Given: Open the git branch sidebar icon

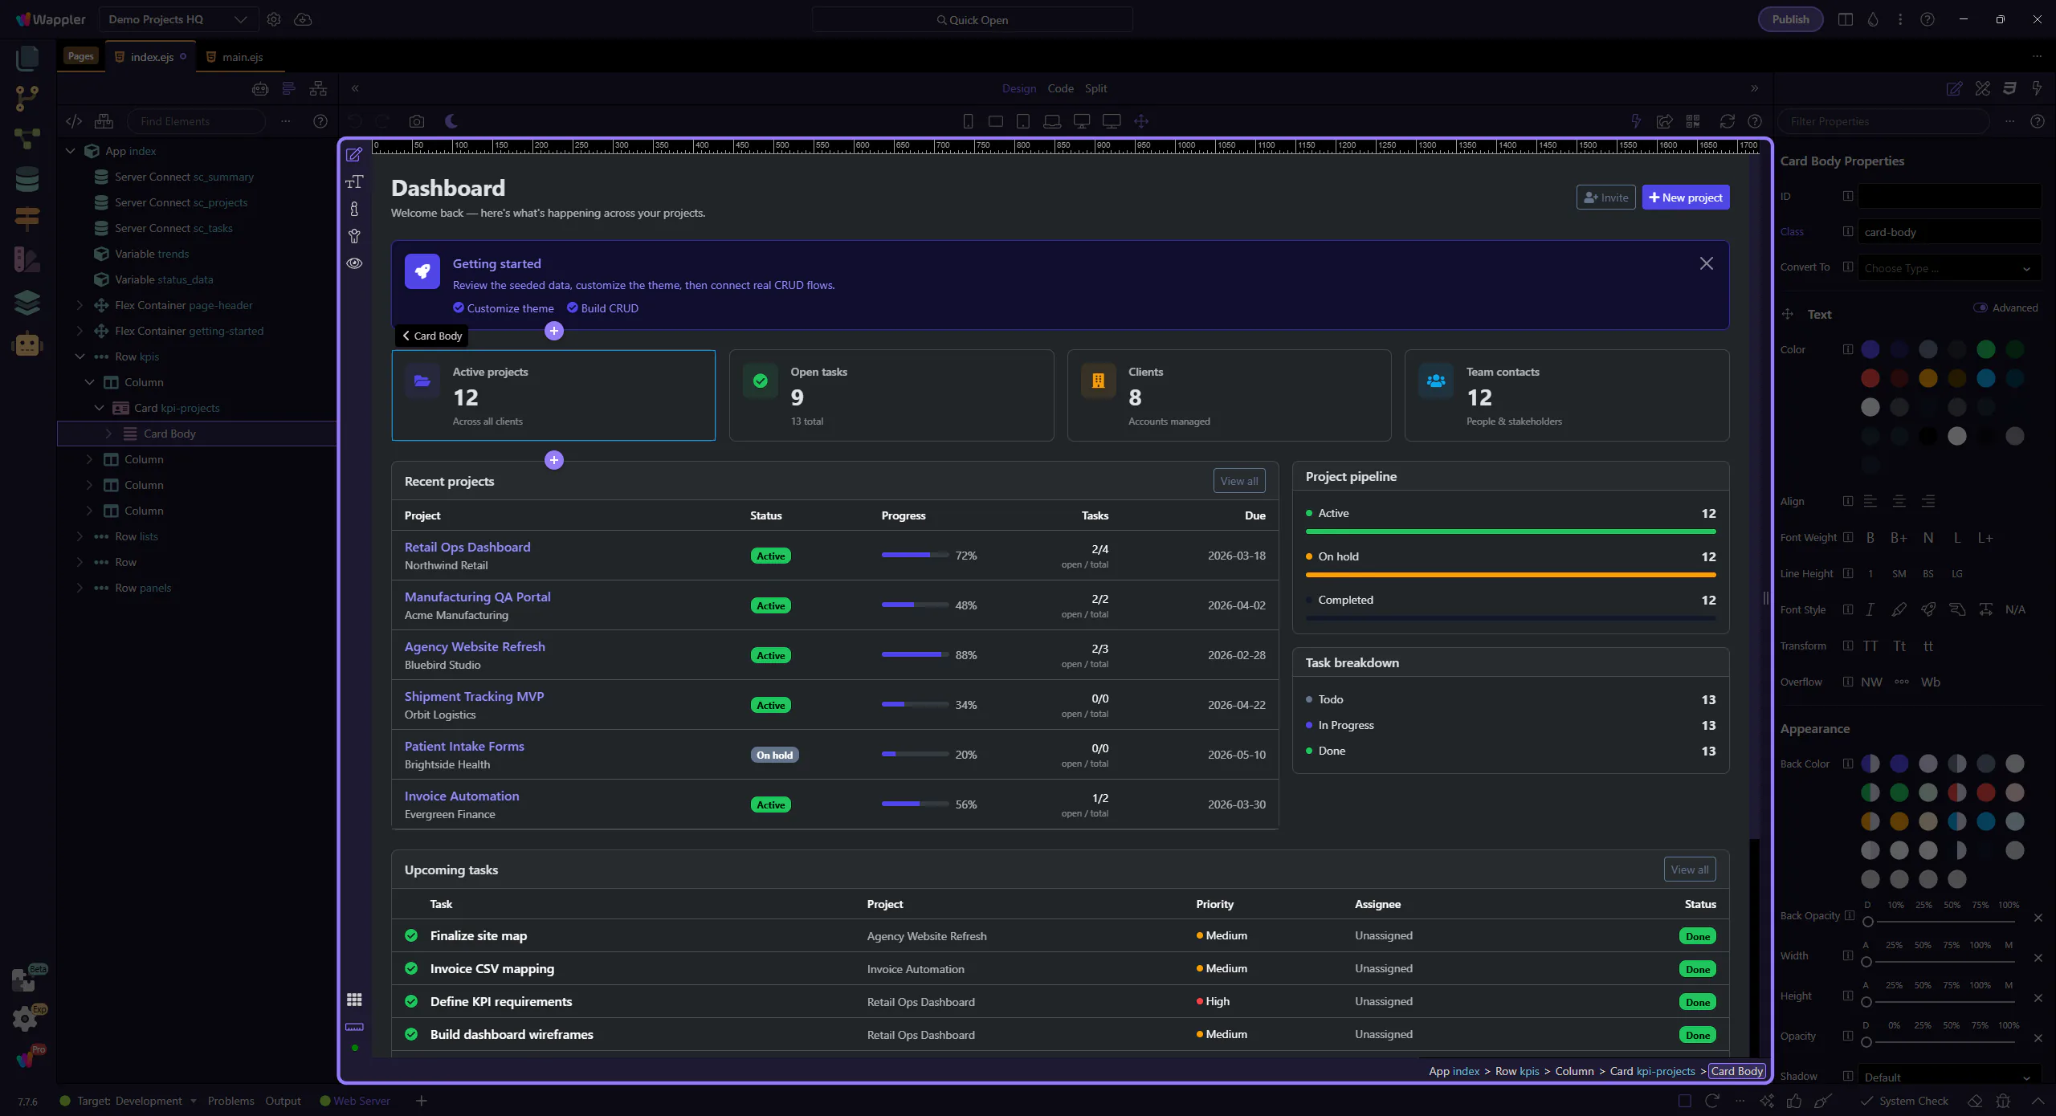Looking at the screenshot, I should pyautogui.click(x=27, y=98).
